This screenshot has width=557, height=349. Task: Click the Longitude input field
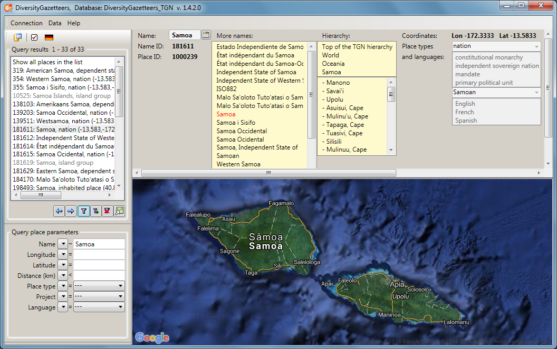tap(99, 255)
